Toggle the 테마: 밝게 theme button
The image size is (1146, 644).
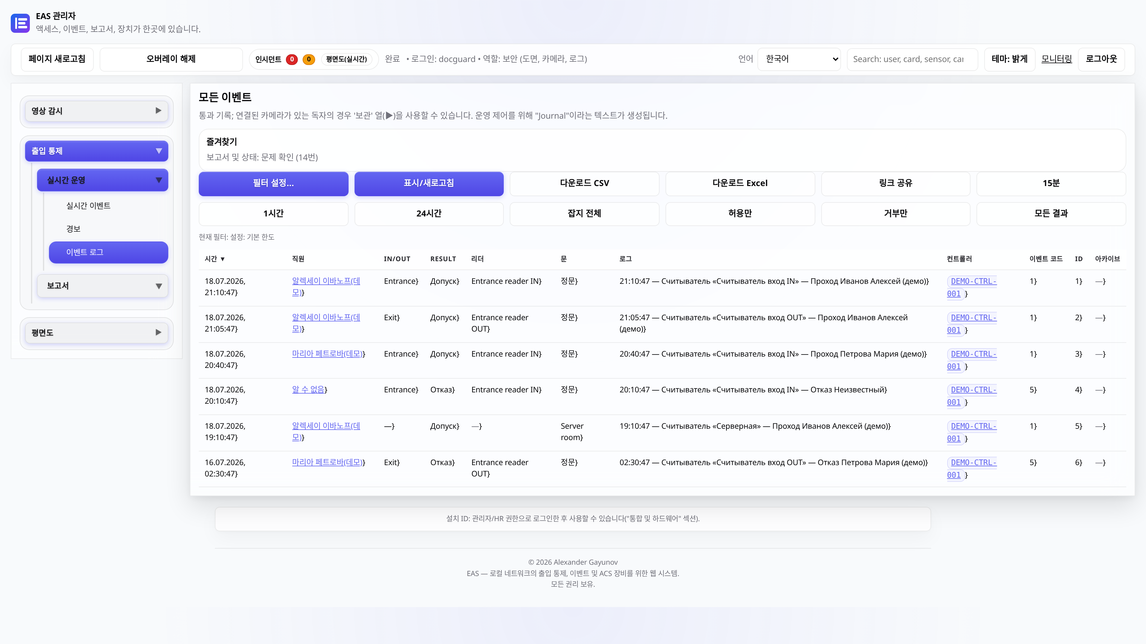(x=1009, y=59)
